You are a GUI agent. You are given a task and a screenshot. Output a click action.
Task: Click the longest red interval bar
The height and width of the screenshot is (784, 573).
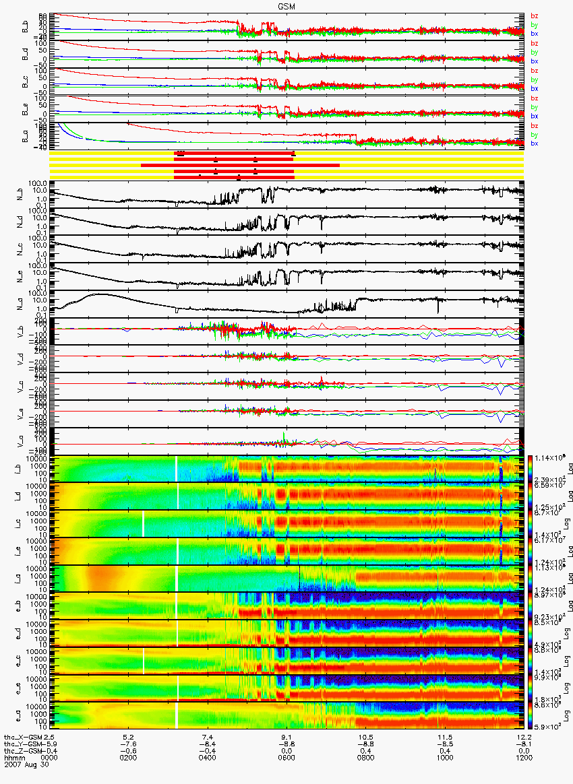pos(240,165)
